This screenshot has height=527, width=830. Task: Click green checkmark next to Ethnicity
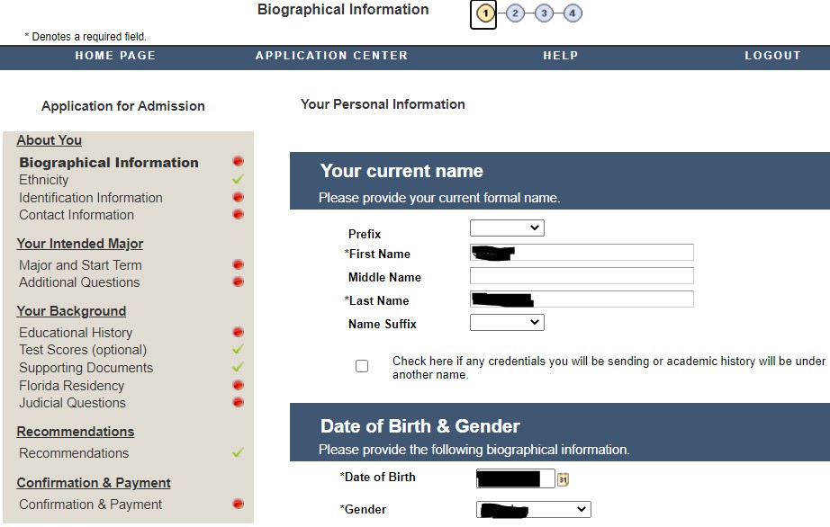tap(238, 180)
